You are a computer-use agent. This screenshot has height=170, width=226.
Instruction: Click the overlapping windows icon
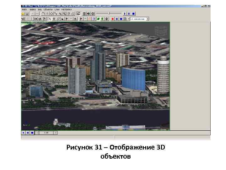79,14
